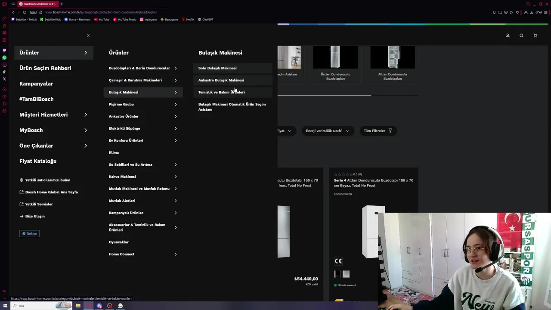This screenshot has width=551, height=310.
Task: Expand Çamaşır & Kurutma Makineleri category
Action: pos(143,80)
